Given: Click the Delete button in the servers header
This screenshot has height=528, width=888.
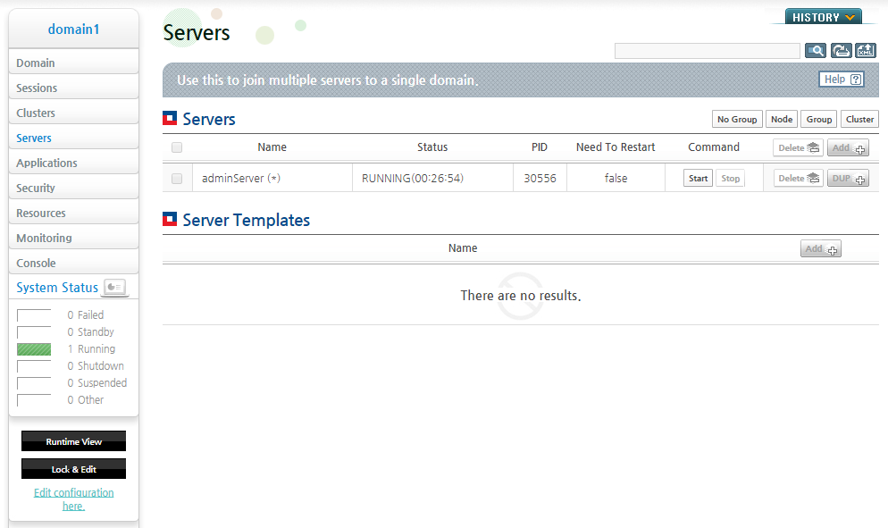Looking at the screenshot, I should click(x=798, y=148).
